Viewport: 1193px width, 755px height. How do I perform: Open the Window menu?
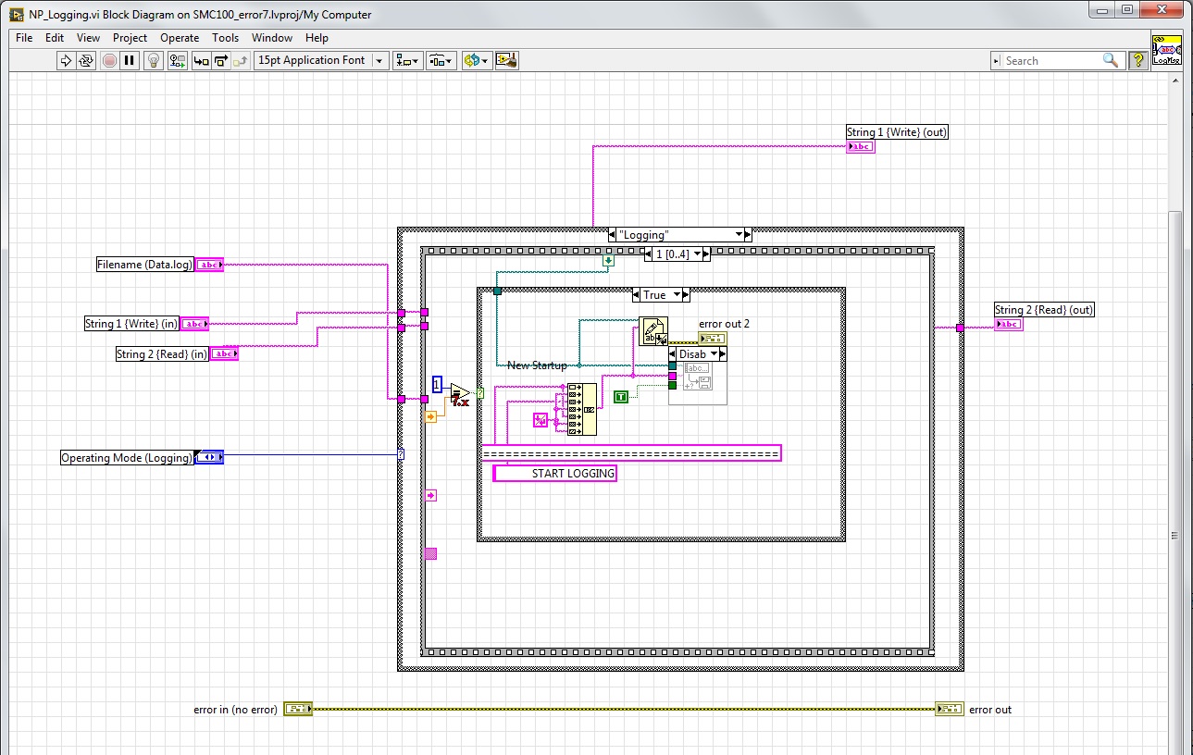click(x=272, y=38)
